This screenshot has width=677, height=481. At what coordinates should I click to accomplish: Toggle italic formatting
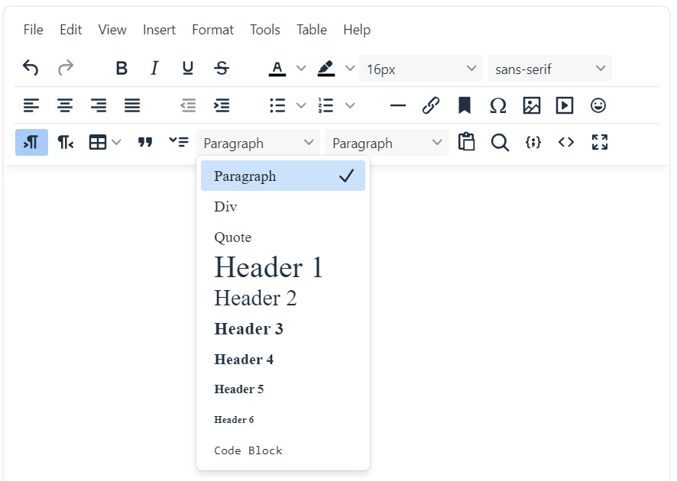pos(154,69)
